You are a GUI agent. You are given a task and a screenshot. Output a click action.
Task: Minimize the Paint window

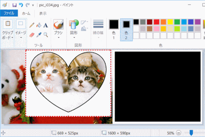[189, 5]
